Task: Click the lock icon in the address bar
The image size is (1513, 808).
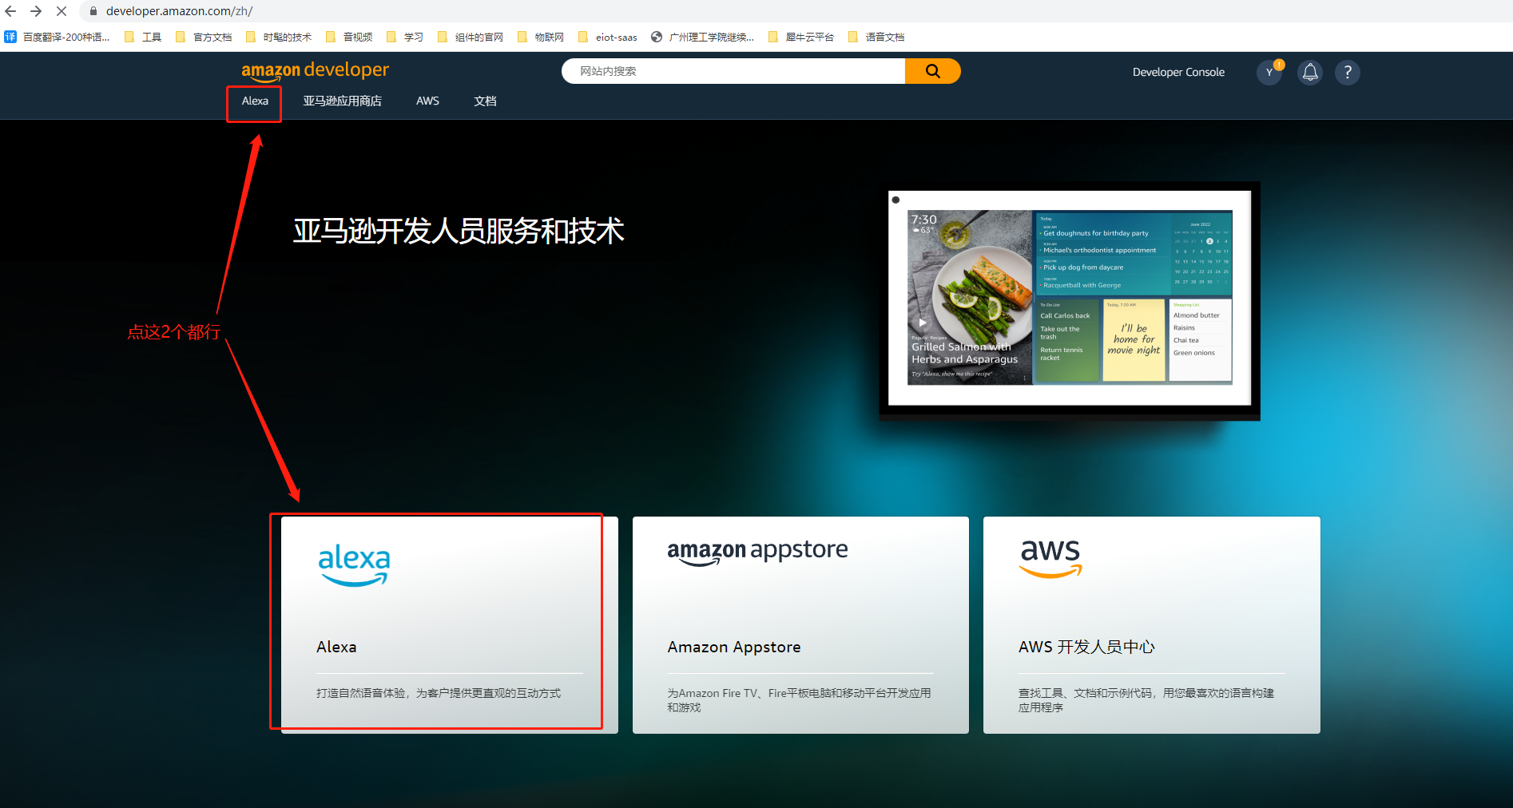Action: 93,11
